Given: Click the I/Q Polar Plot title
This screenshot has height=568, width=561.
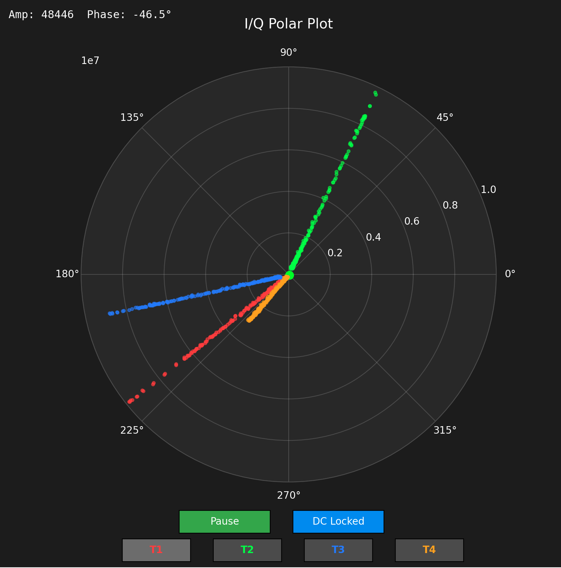Looking at the screenshot, I should [x=289, y=24].
